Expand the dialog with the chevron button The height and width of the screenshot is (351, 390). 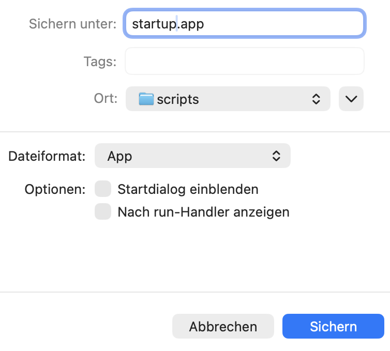351,99
